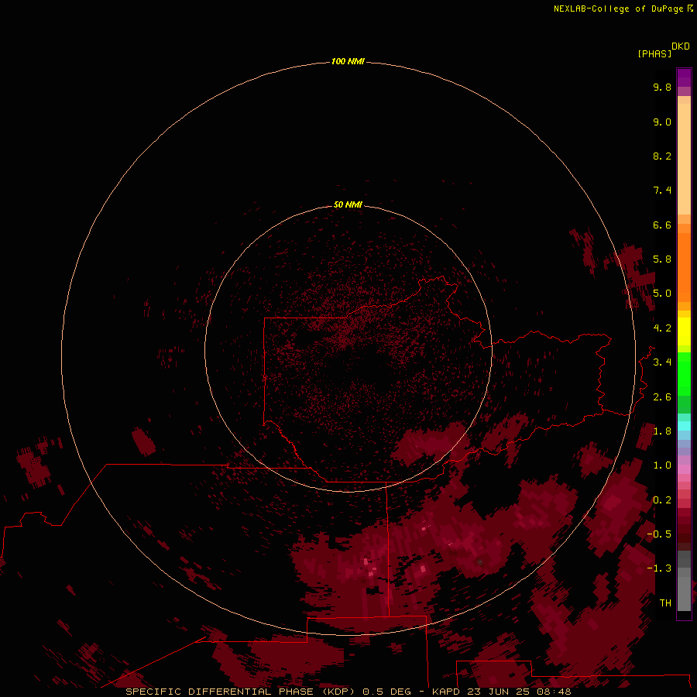Click the 3.4 value on color scale

pos(662,362)
